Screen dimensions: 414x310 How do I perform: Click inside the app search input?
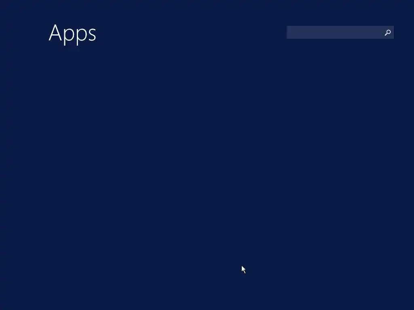pyautogui.click(x=335, y=32)
